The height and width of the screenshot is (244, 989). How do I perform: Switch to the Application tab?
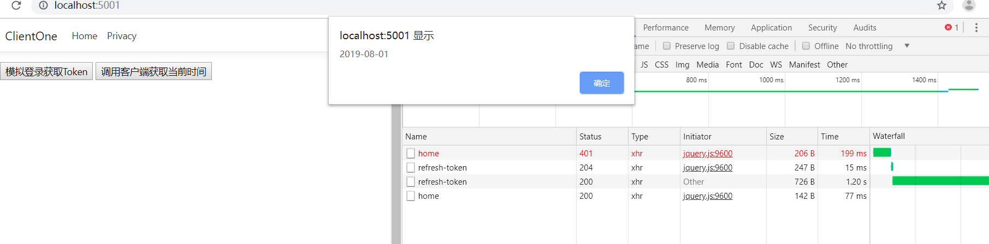(x=771, y=28)
